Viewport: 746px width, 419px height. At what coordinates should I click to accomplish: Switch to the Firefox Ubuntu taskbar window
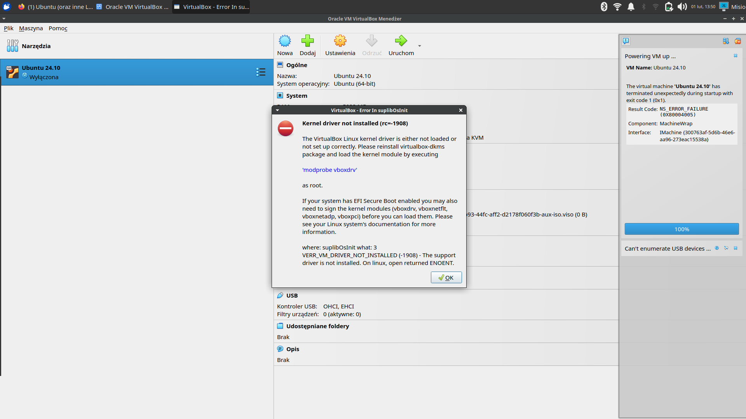[x=55, y=7]
